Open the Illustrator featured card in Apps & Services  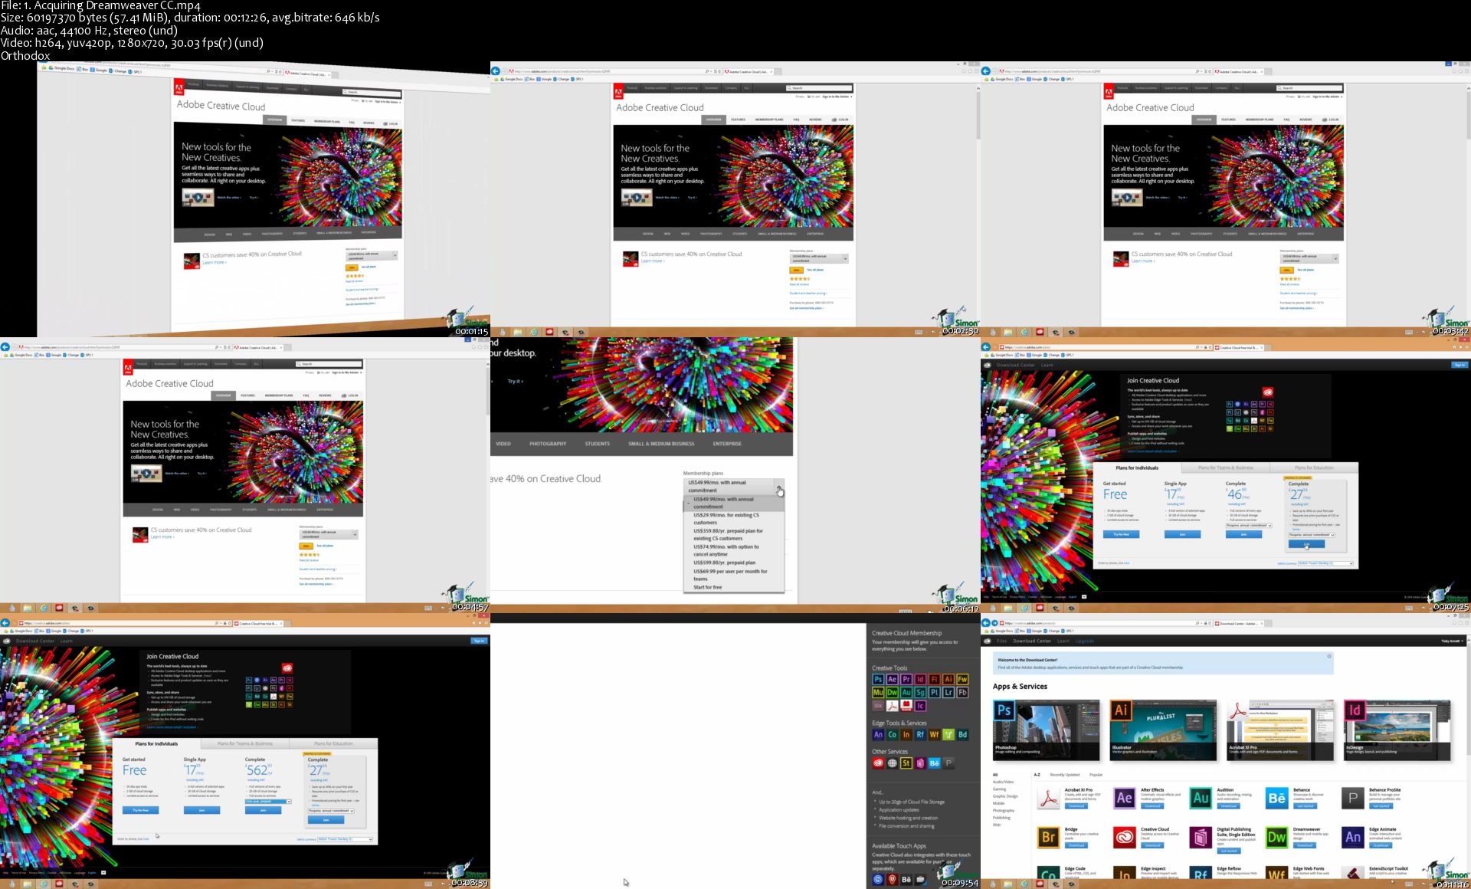coord(1163,730)
